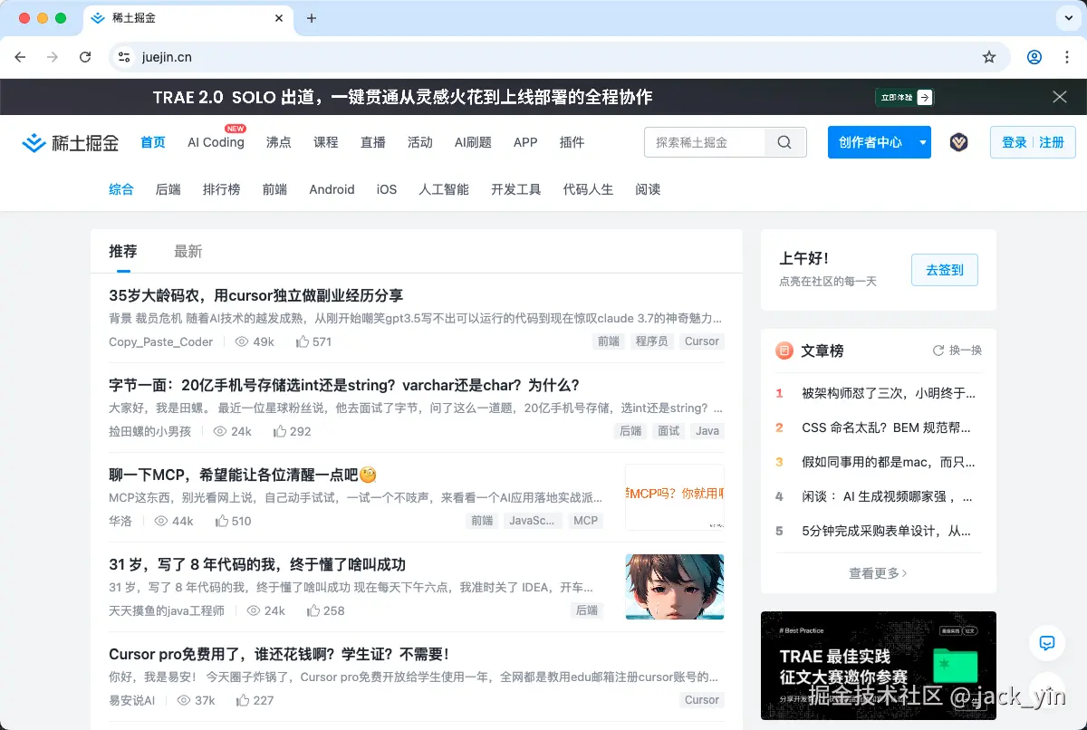Open a new browser tab
1087x730 pixels.
tap(312, 18)
